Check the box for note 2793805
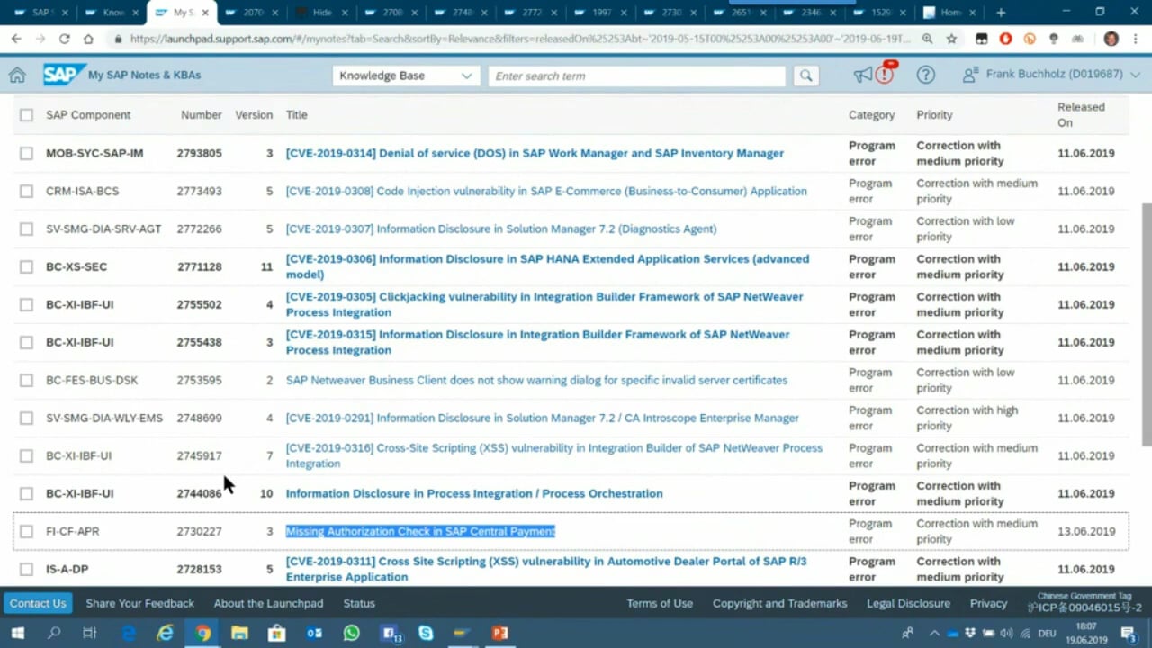This screenshot has height=648, width=1152. (26, 153)
